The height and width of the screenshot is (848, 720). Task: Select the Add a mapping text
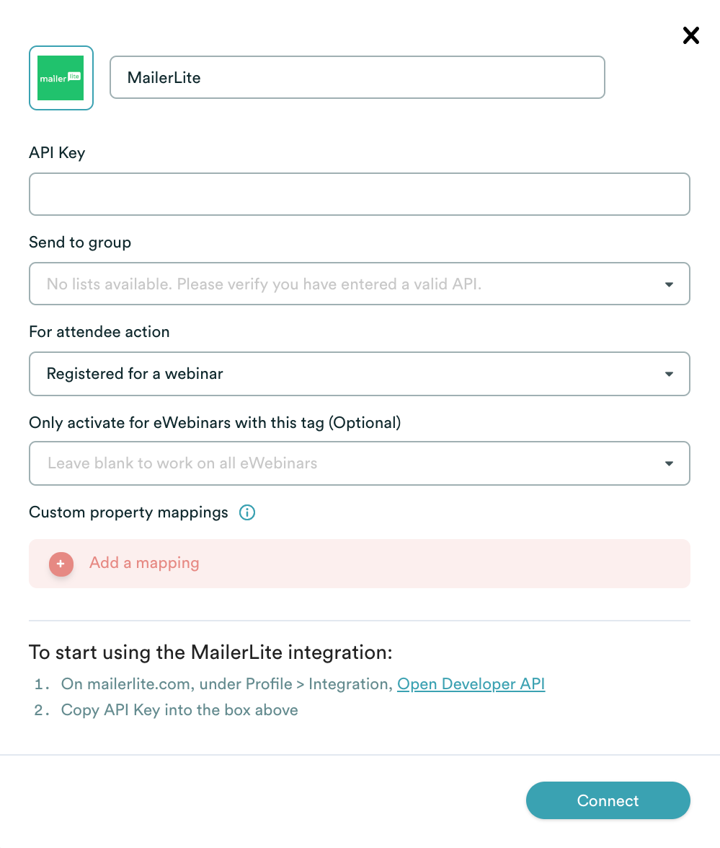(144, 563)
